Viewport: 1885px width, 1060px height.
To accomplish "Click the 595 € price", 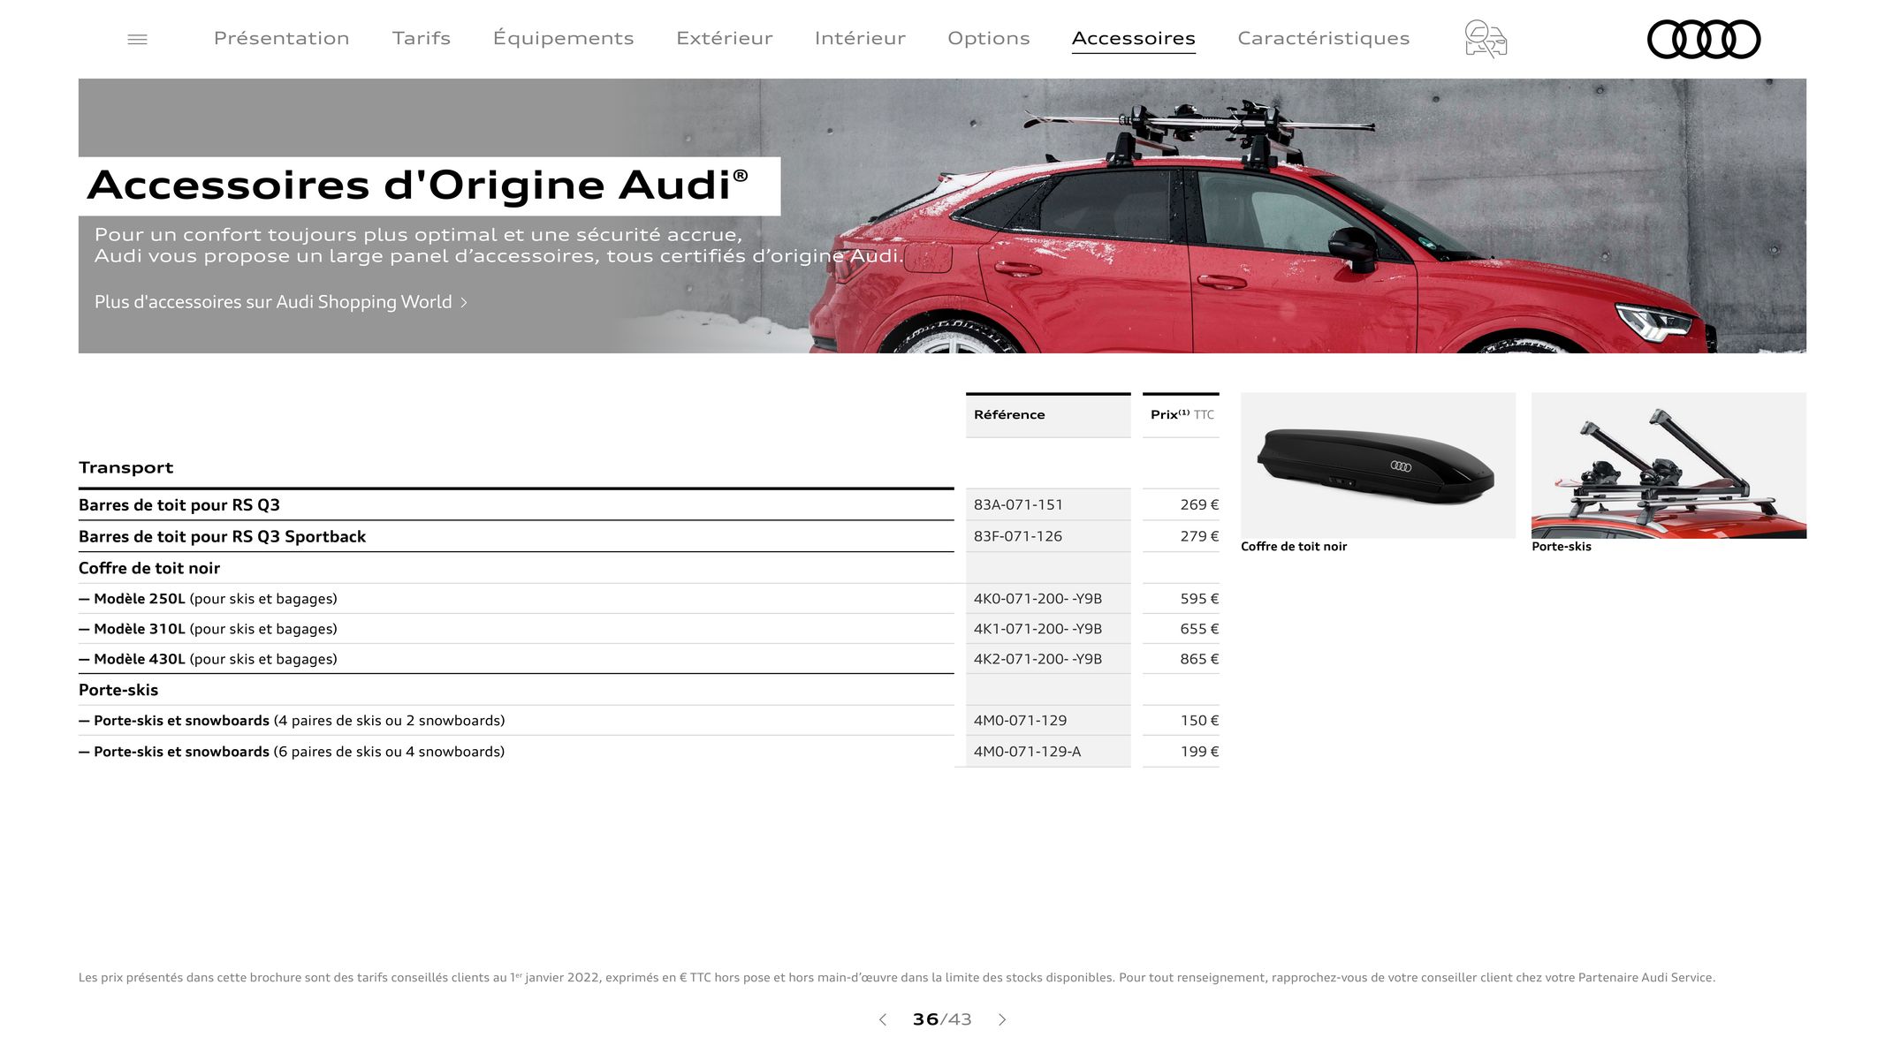I will [1199, 599].
